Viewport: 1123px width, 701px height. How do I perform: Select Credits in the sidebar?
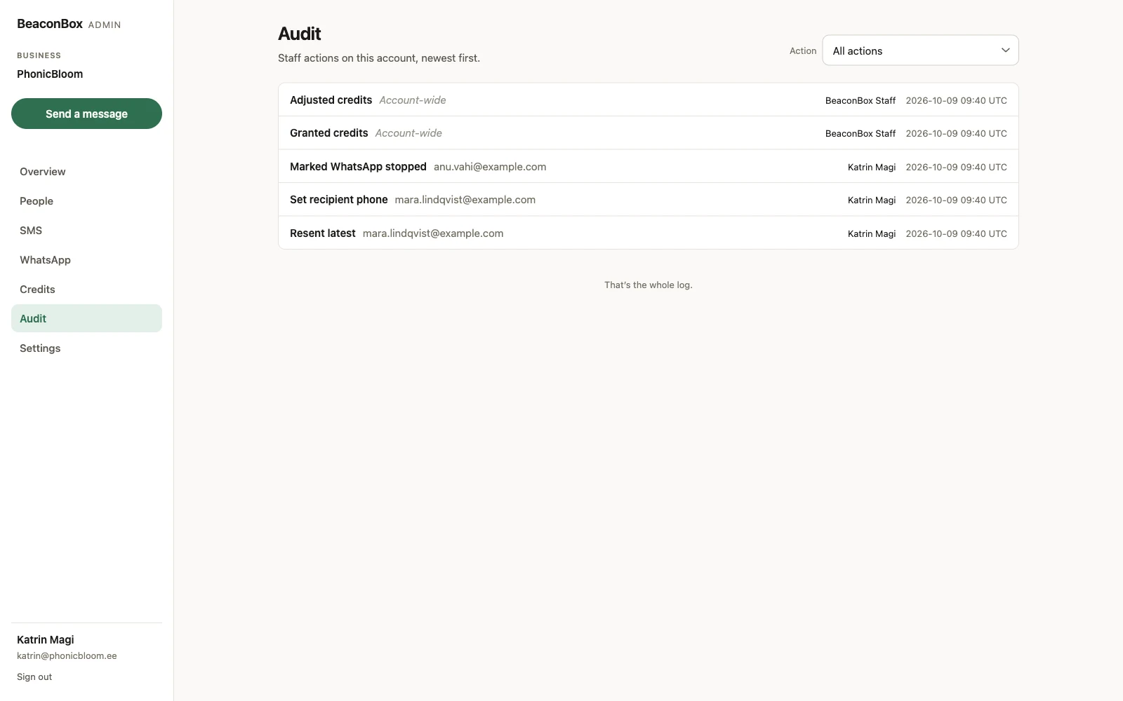(x=86, y=290)
